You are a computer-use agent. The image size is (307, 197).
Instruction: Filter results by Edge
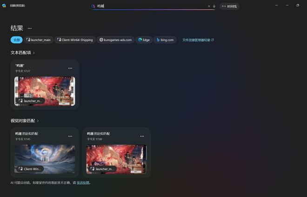pos(144,40)
